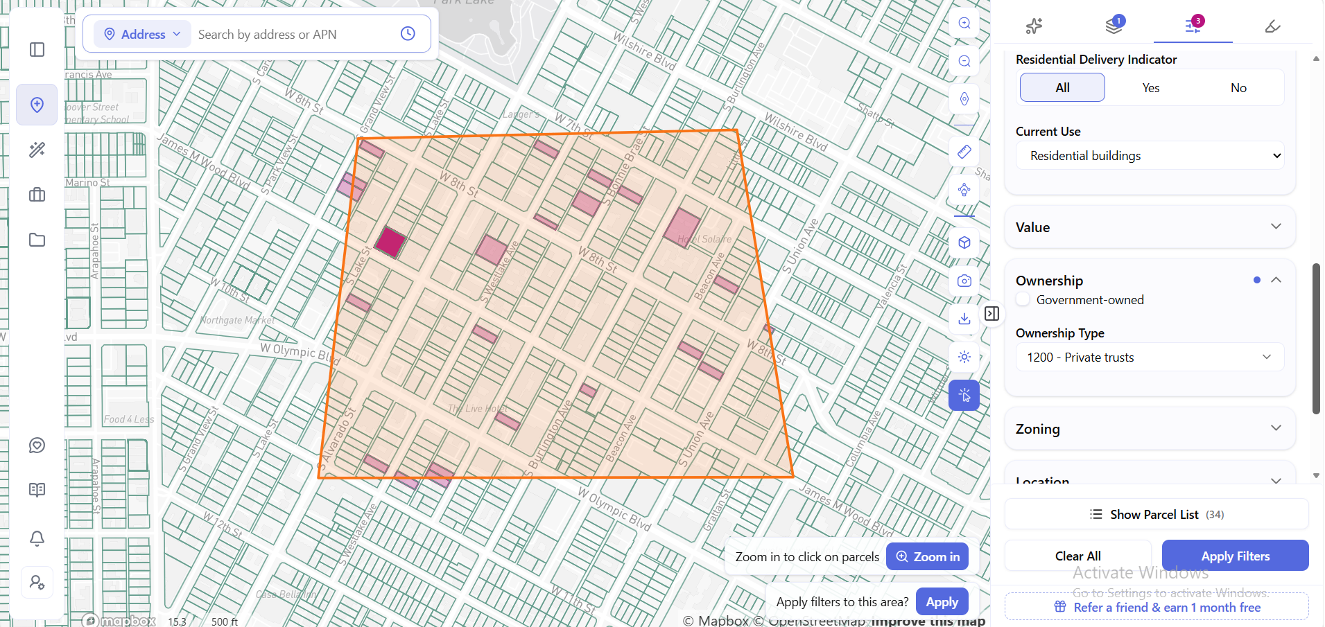Open notifications bell icon
The width and height of the screenshot is (1325, 627).
[x=37, y=538]
